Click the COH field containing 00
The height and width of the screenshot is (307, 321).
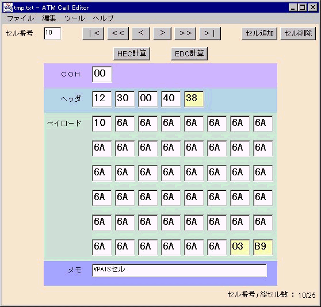pyautogui.click(x=102, y=74)
